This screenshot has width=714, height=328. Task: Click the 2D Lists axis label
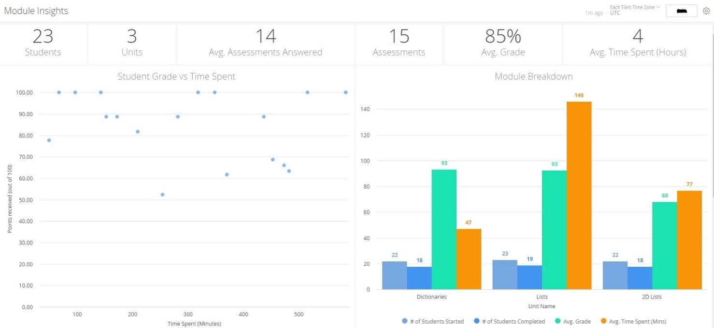(x=652, y=296)
